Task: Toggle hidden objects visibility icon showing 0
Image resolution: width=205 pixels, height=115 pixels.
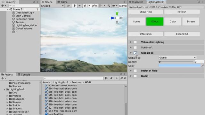Action: [94, 6]
